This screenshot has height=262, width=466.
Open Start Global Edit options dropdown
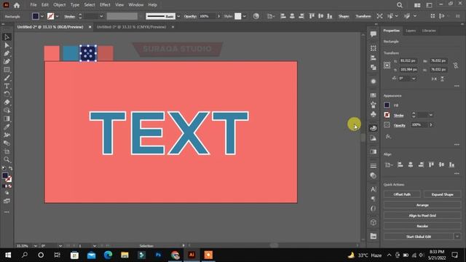[457, 237]
